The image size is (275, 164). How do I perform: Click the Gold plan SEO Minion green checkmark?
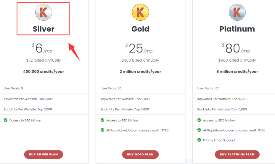click(102, 120)
